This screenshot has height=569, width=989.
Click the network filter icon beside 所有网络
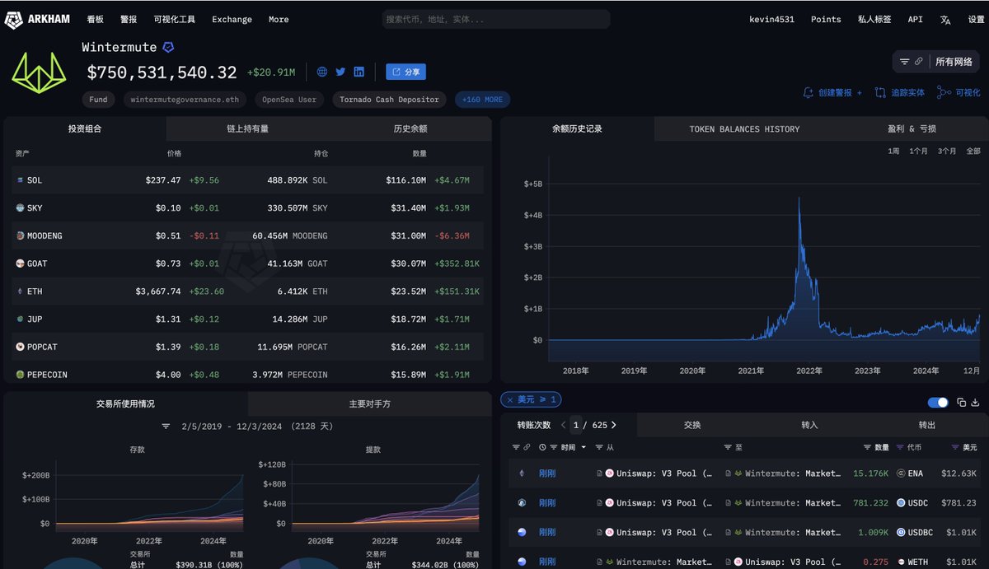904,62
